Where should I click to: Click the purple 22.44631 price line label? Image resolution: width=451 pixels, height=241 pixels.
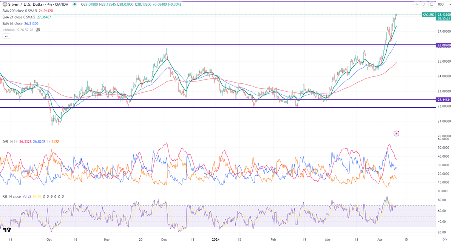(x=443, y=100)
